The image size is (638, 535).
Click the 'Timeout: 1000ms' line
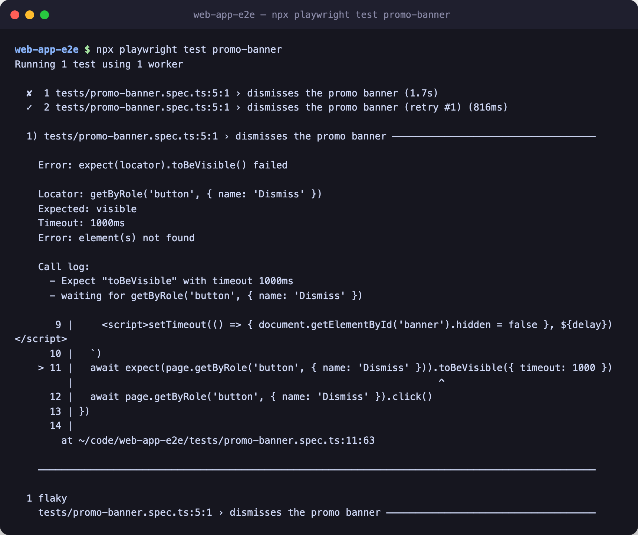point(82,223)
